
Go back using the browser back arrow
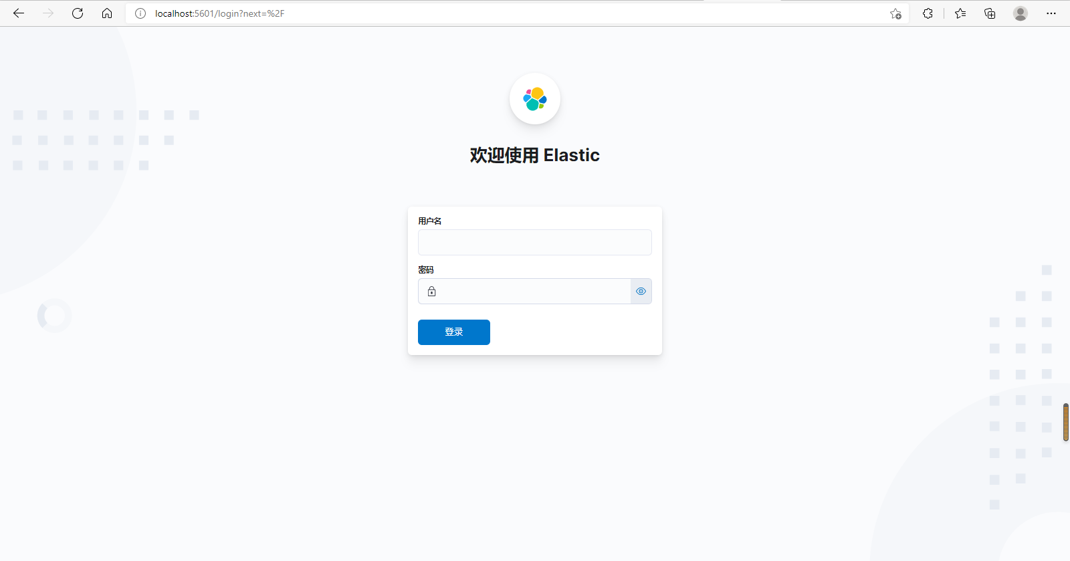[19, 13]
